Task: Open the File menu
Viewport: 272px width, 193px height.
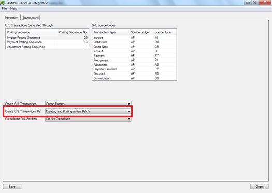Action: pyautogui.click(x=4, y=8)
